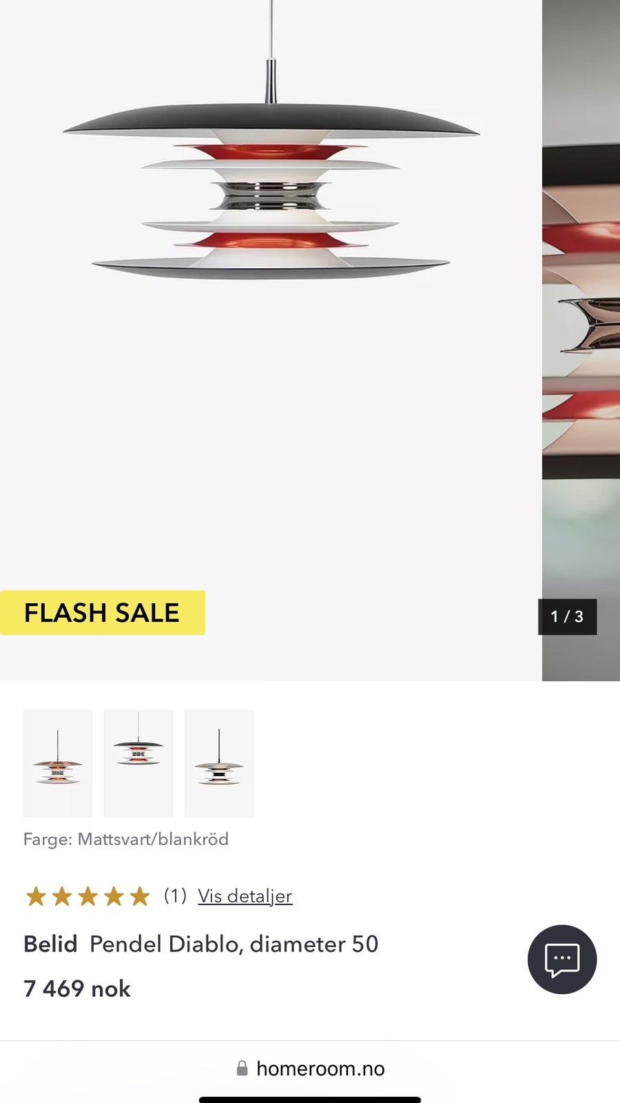Show the next close-up lamp photo
This screenshot has height=1103, width=620.
coord(581,341)
